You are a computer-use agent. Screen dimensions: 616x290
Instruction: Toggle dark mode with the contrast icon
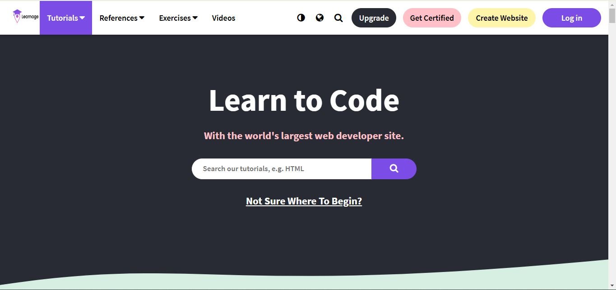pyautogui.click(x=301, y=18)
